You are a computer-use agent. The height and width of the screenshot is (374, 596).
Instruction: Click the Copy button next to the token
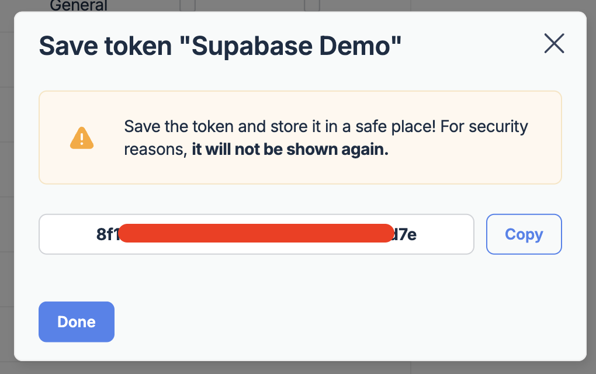(523, 234)
